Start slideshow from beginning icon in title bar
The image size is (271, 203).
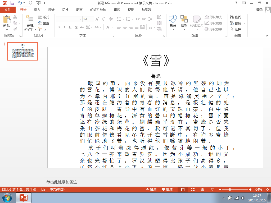38,3
